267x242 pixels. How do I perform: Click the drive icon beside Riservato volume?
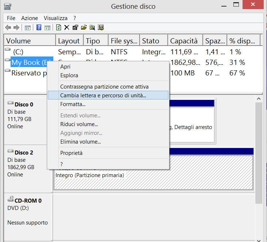[x=8, y=70]
